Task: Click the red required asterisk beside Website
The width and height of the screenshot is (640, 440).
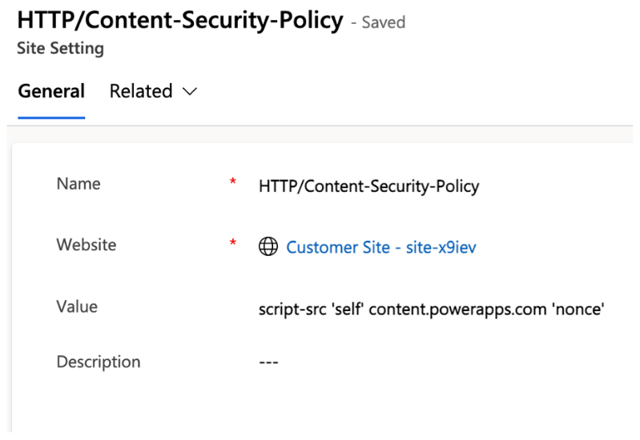Action: pos(232,243)
